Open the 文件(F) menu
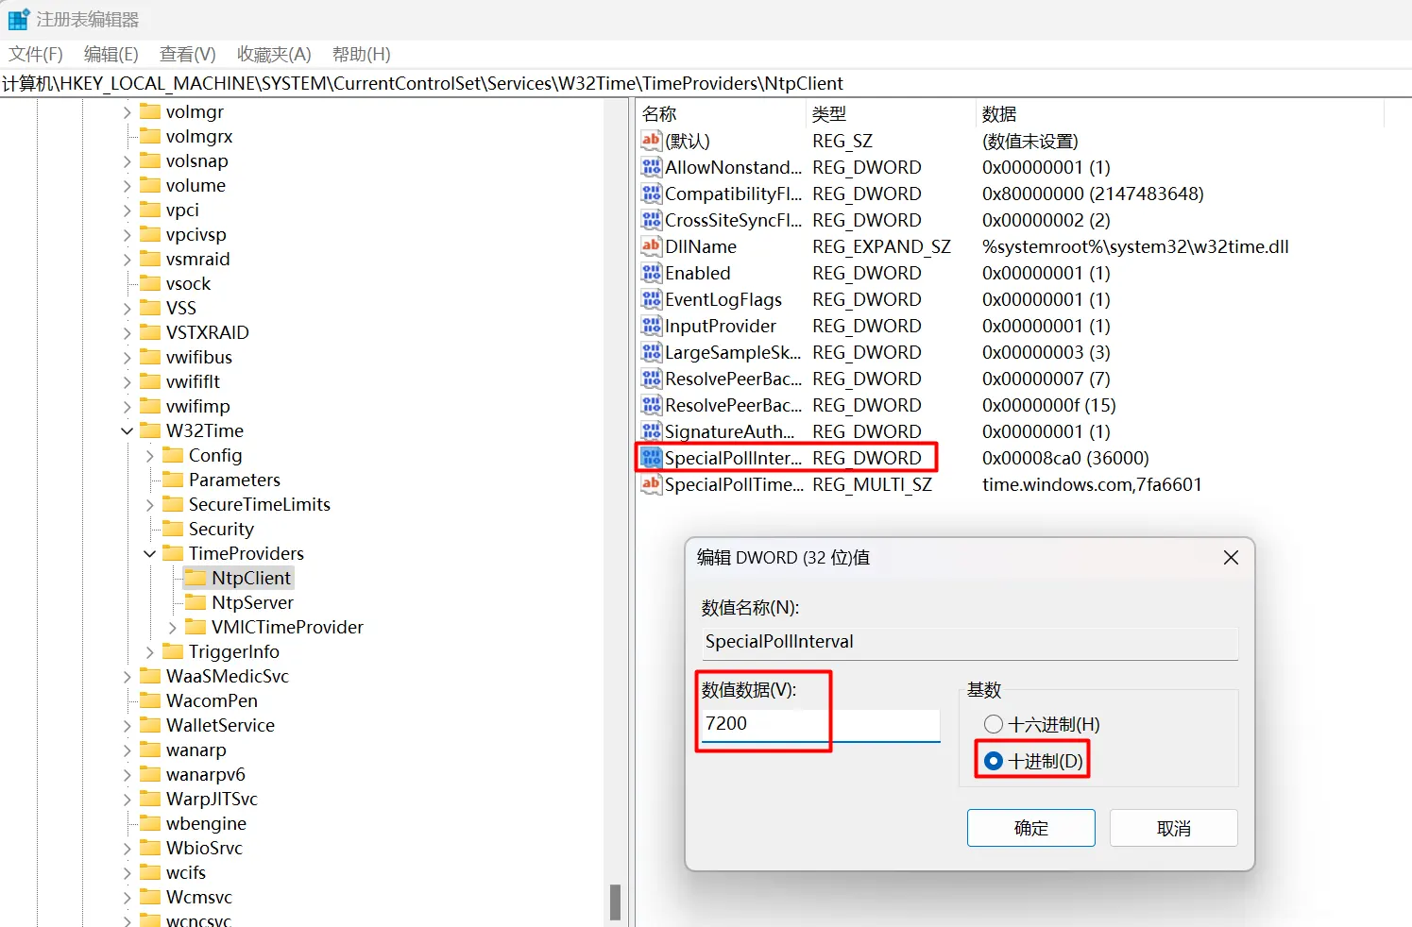 pos(36,54)
